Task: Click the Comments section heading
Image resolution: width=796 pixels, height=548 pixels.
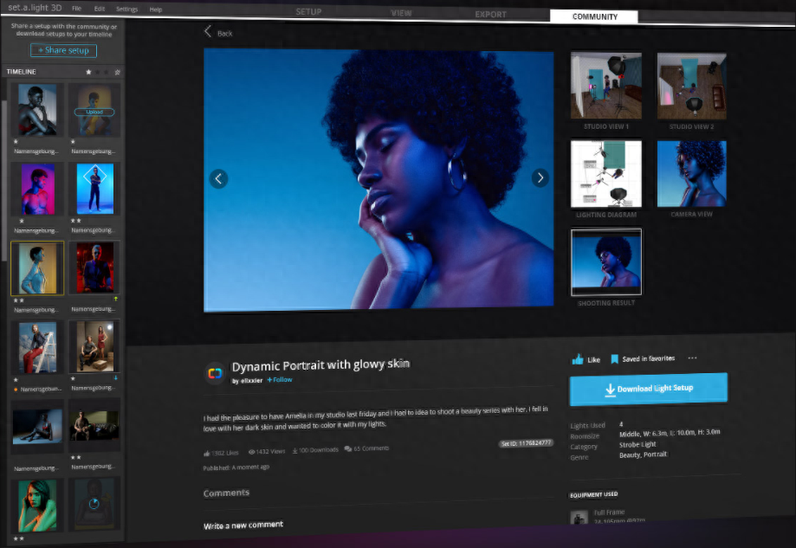Action: (x=226, y=493)
